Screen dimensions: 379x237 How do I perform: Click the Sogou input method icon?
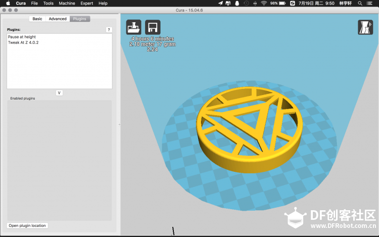(x=293, y=4)
